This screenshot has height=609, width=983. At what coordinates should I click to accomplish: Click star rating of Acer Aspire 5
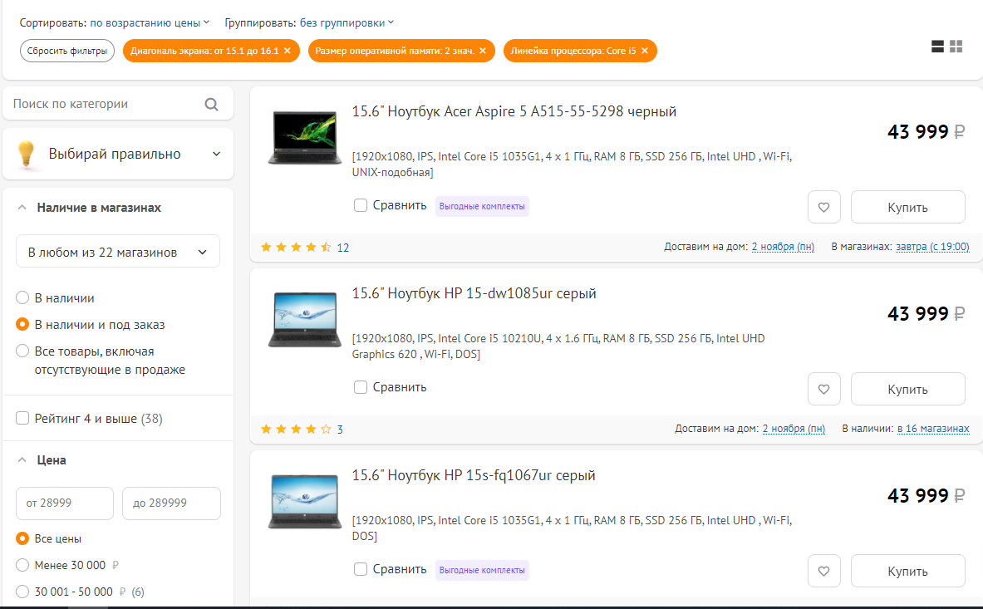click(296, 248)
